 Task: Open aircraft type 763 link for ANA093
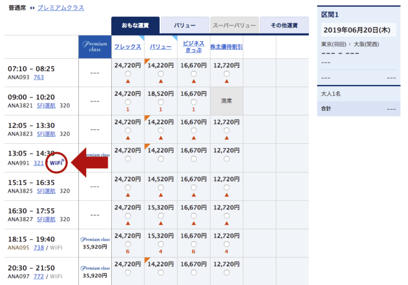pos(39,77)
